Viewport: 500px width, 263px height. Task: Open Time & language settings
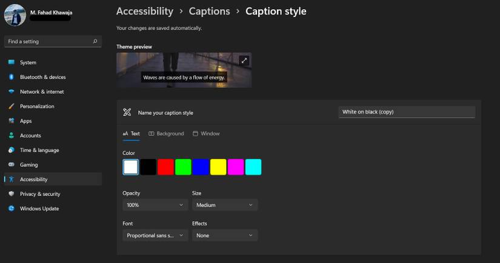tap(39, 150)
